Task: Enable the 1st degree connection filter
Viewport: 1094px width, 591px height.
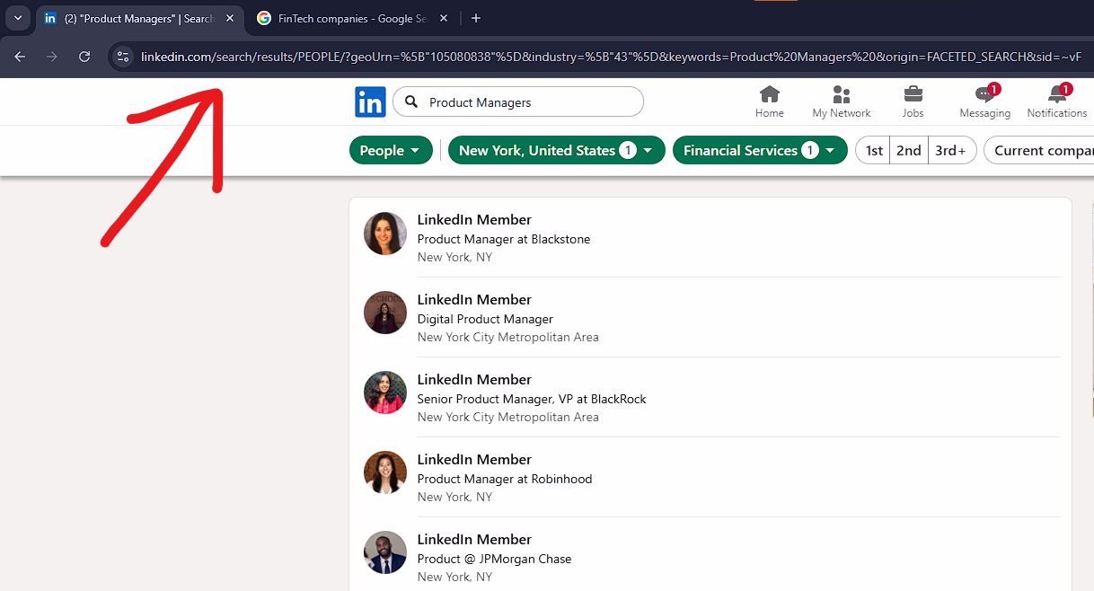Action: pos(872,150)
